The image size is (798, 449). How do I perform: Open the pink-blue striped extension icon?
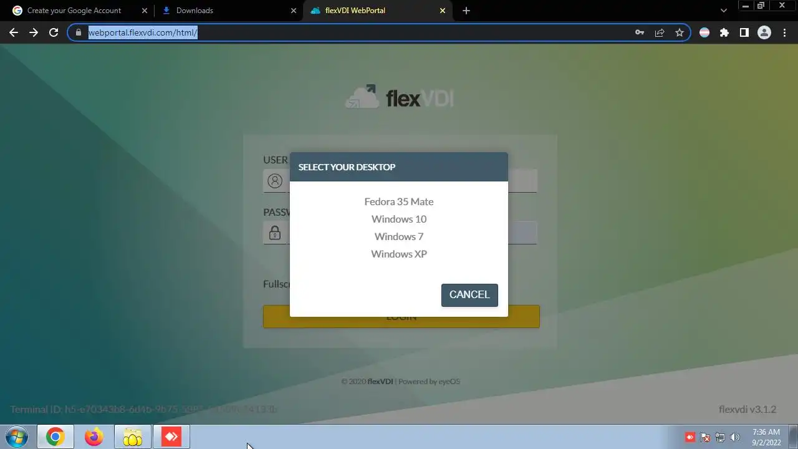pyautogui.click(x=704, y=32)
